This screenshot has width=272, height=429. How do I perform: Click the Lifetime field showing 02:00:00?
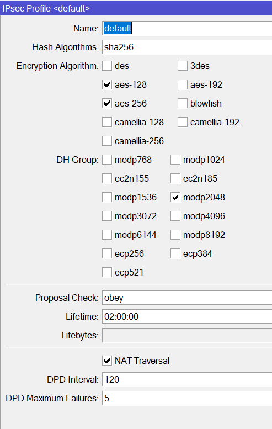[x=187, y=316]
